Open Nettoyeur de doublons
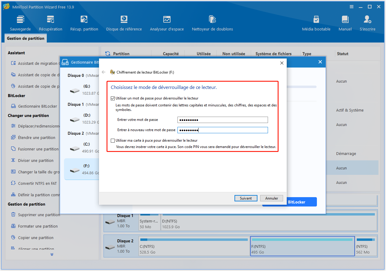This screenshot has height=271, width=386. tap(212, 23)
